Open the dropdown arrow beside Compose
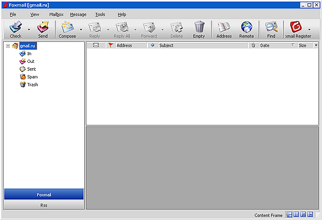322x220 pixels. coord(80,30)
